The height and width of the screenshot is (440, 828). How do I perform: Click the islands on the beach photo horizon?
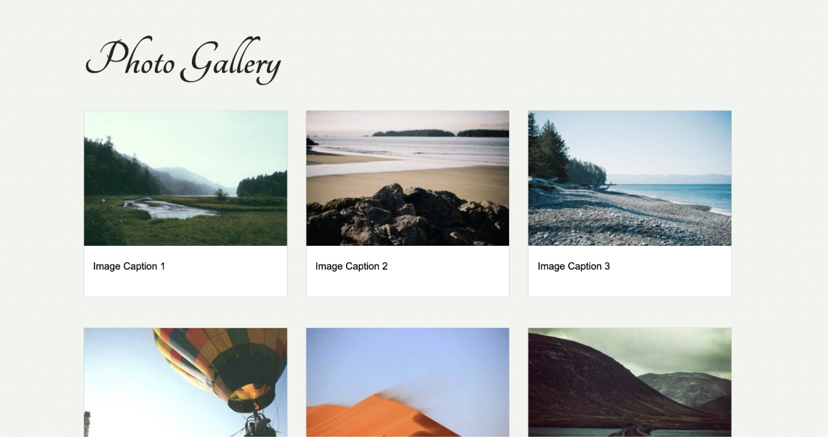[440, 133]
